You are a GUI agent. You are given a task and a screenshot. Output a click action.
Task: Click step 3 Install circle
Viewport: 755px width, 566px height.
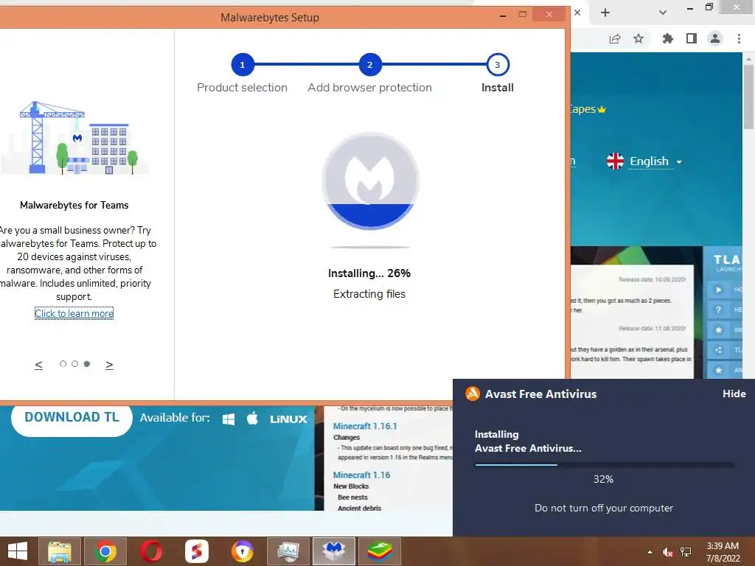[498, 65]
